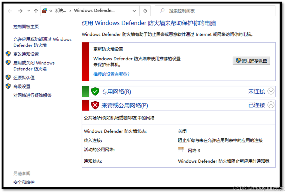Image resolution: width=286 pixels, height=193 pixels.
Task: Go up one level with up arrow
Action: click(36, 11)
